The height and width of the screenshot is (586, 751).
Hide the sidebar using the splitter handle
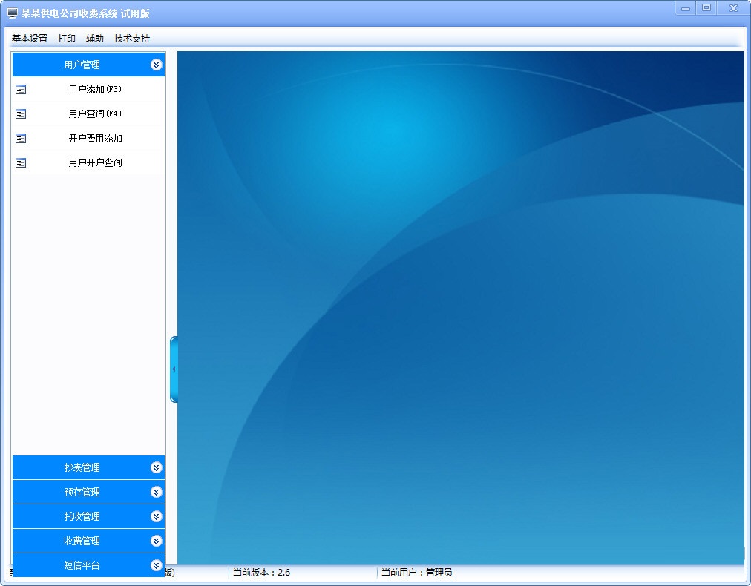[174, 369]
